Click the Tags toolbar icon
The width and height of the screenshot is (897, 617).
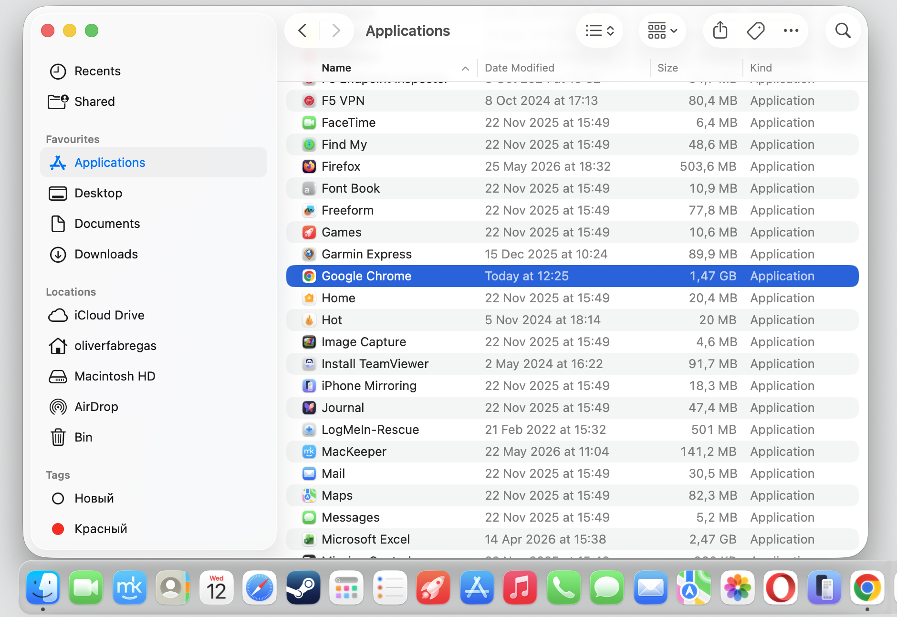click(756, 31)
